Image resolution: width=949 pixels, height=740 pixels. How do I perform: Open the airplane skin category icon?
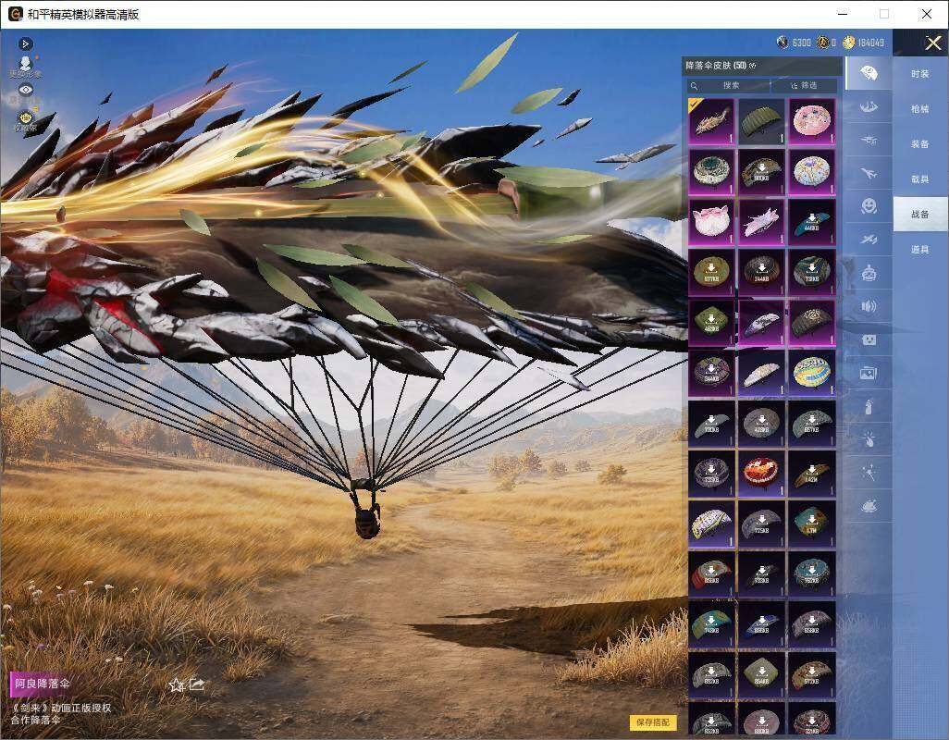pos(869,173)
